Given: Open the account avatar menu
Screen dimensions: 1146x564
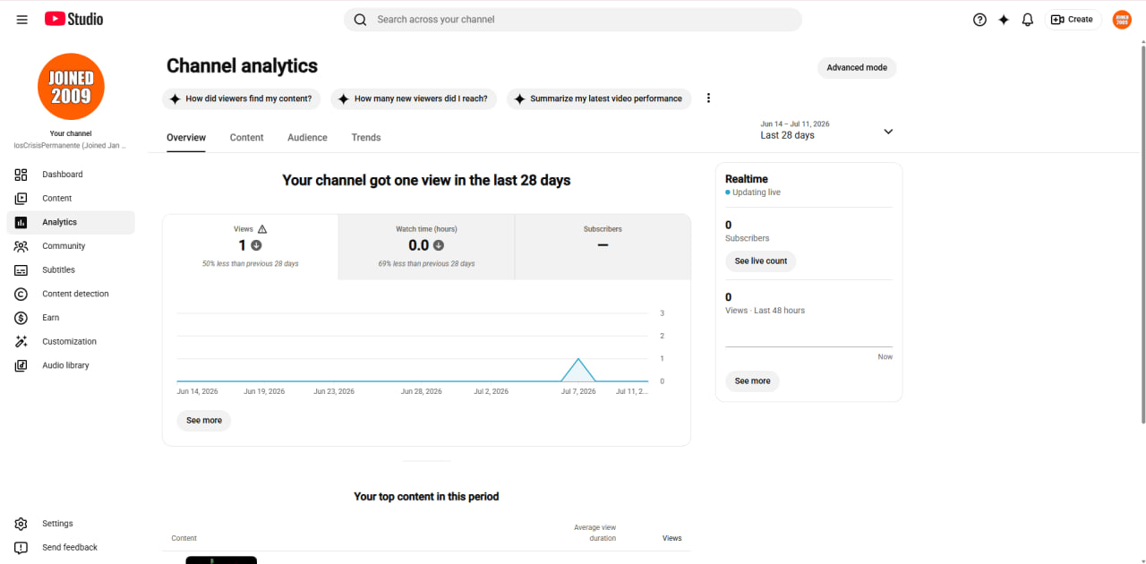Looking at the screenshot, I should click(x=1122, y=20).
